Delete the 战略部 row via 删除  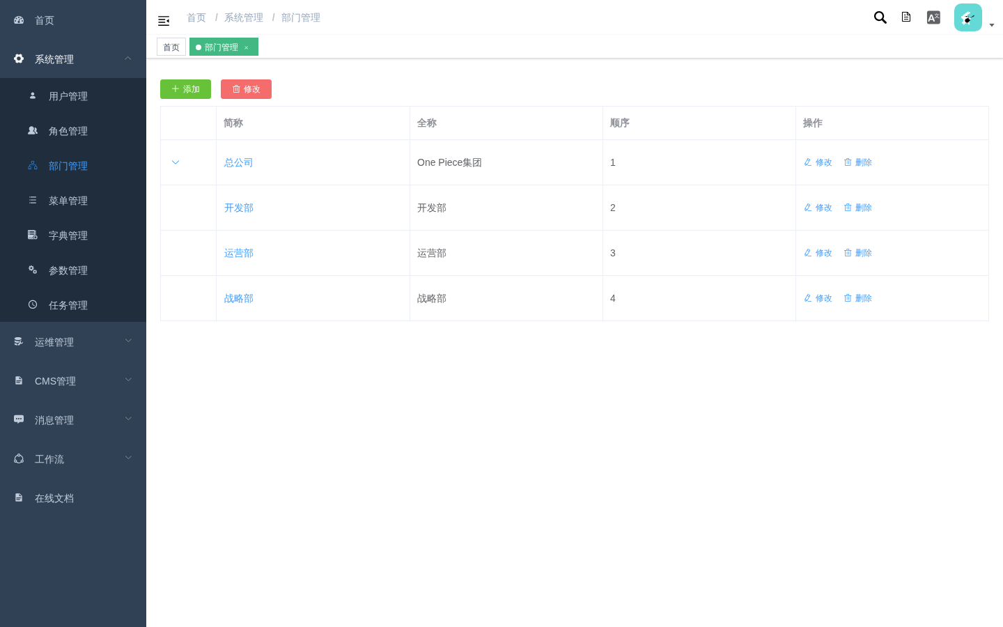pyautogui.click(x=857, y=298)
